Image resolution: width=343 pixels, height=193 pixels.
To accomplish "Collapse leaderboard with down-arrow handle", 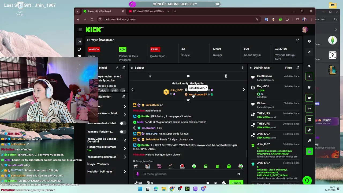I will (188, 100).
